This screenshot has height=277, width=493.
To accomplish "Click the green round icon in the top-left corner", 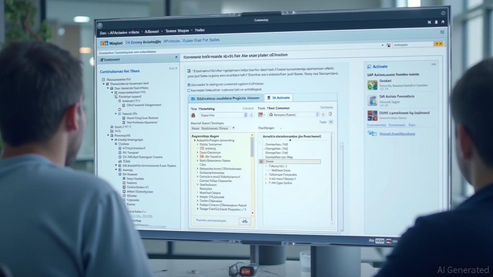I will 100,25.
